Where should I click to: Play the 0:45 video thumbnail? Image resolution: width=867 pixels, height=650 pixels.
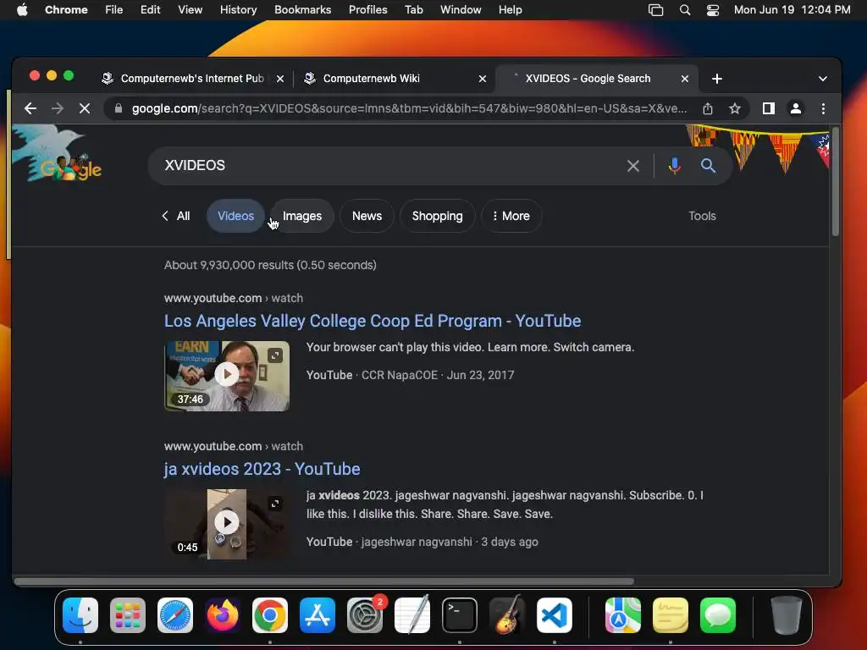[227, 523]
